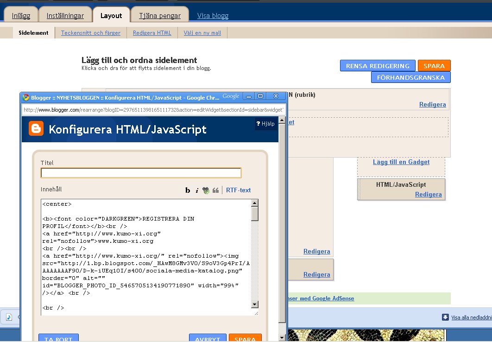This screenshot has width=492, height=342.
Task: Click Visa alla nedladdningar link
Action: coord(472,317)
